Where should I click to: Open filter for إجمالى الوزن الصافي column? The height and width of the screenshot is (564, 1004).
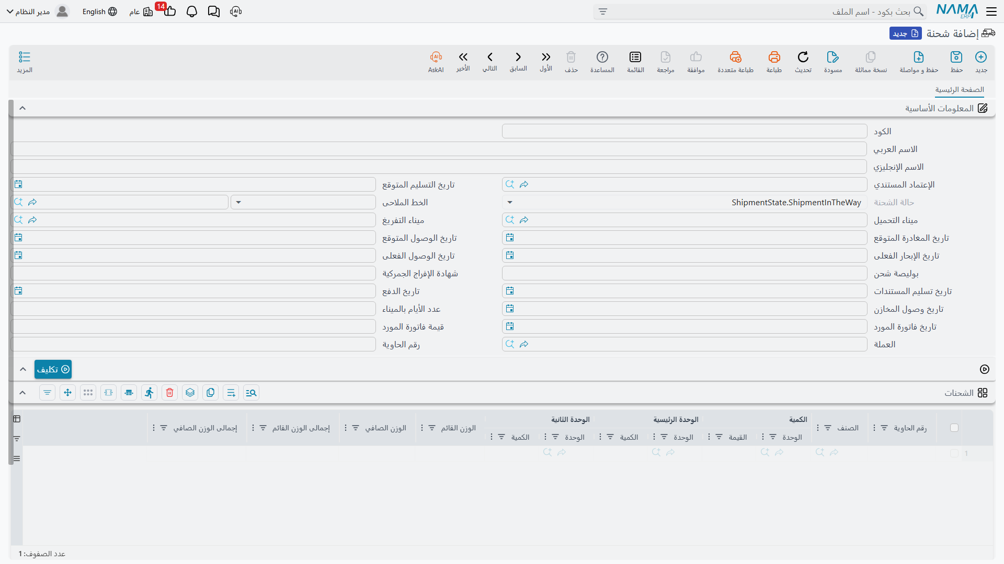click(164, 428)
